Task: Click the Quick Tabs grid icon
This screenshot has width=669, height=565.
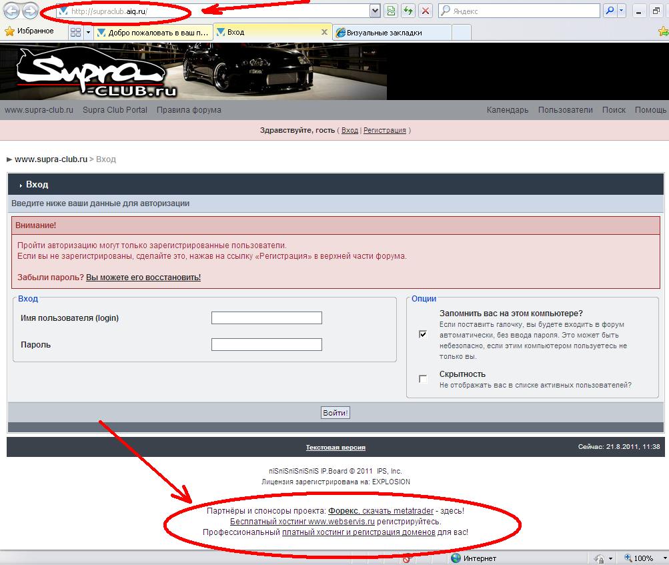Action: pyautogui.click(x=75, y=32)
